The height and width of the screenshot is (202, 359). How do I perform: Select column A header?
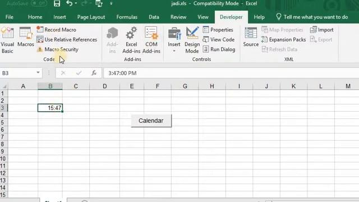pos(23,86)
